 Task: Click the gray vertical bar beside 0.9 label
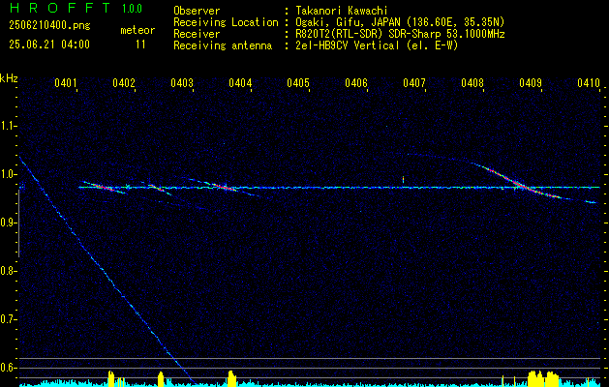point(18,223)
